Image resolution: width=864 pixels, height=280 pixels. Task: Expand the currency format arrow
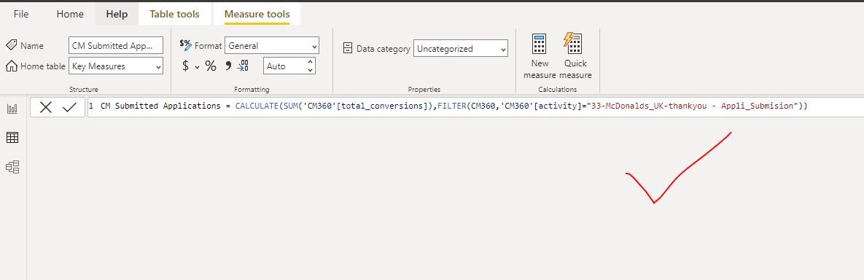click(198, 67)
